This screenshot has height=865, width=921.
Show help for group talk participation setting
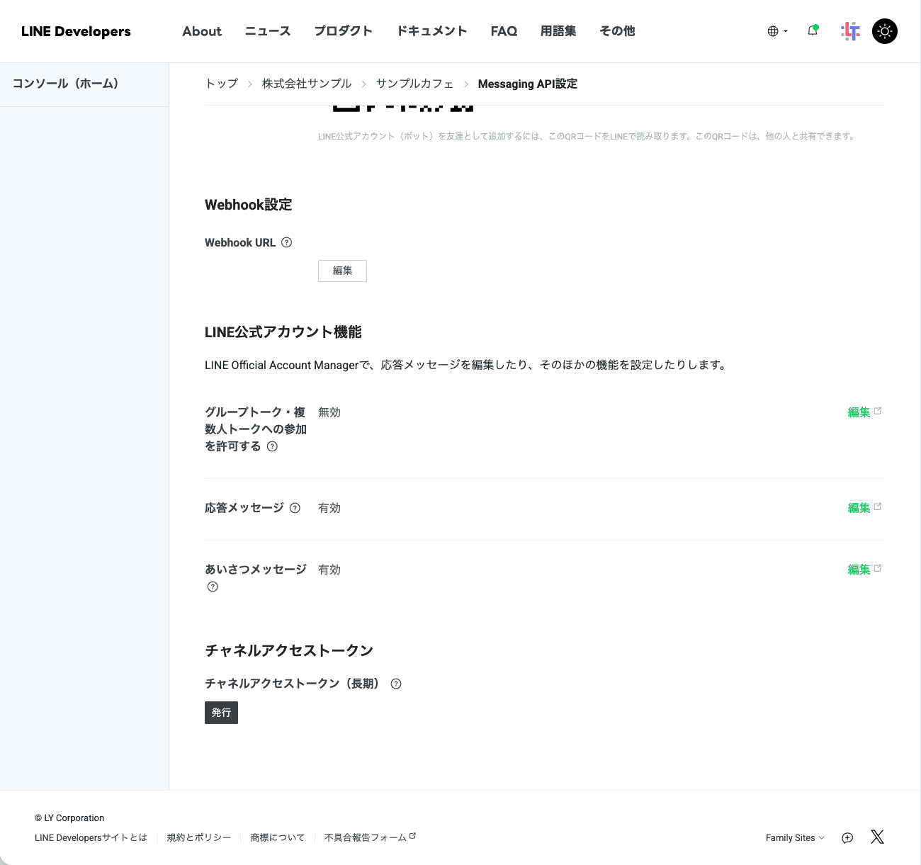pos(272,446)
